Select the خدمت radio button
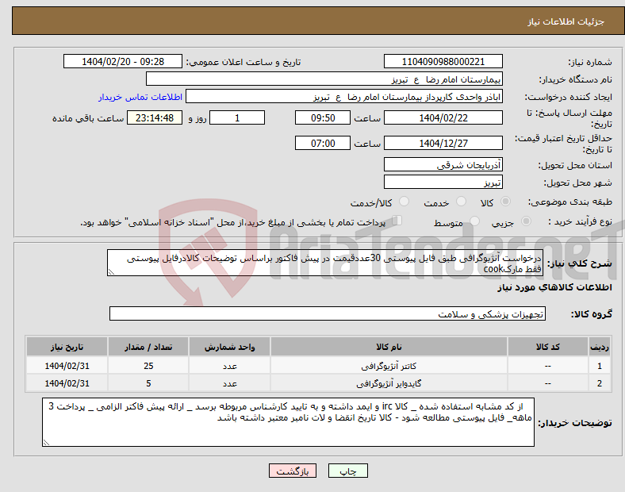Screen dimensions: 625x492 (461, 202)
